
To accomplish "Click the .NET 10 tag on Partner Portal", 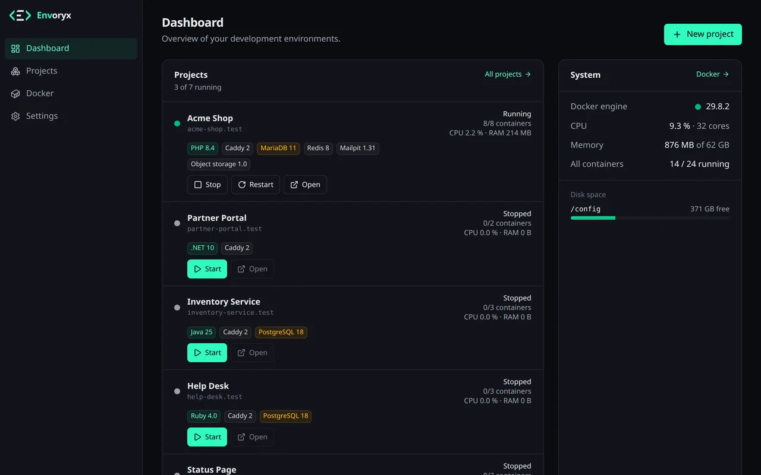I will (x=203, y=248).
